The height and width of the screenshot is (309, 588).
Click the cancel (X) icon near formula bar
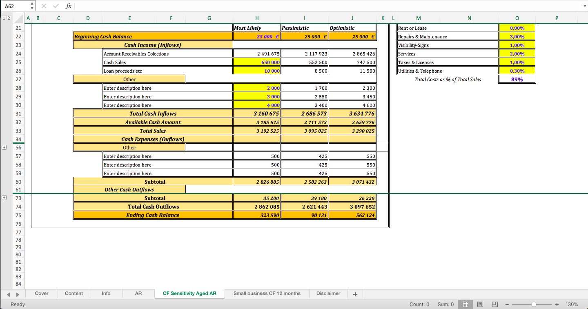click(x=44, y=6)
